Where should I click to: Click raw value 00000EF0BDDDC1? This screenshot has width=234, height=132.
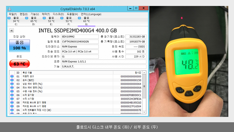pos(131,95)
